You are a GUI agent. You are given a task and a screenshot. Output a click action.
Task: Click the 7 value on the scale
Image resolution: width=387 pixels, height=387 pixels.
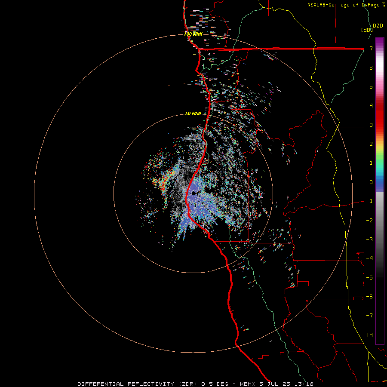[x=371, y=48]
